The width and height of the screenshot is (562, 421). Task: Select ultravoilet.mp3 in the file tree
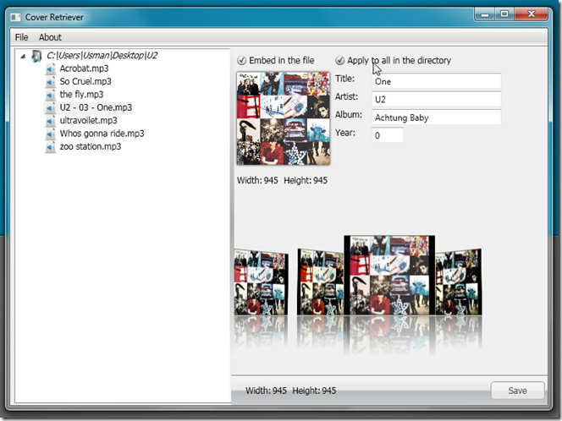pyautogui.click(x=89, y=121)
